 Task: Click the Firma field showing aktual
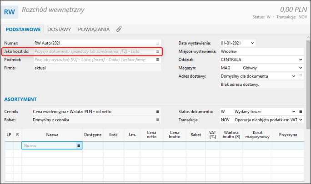[x=97, y=68]
